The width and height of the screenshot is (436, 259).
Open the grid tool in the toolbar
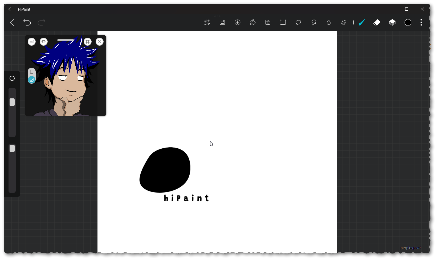tap(268, 23)
